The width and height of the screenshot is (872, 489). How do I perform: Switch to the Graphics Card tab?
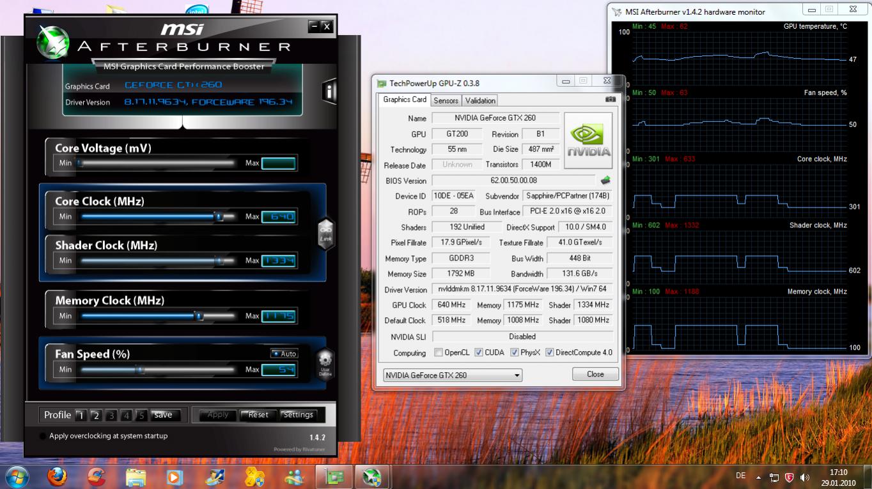pos(405,100)
